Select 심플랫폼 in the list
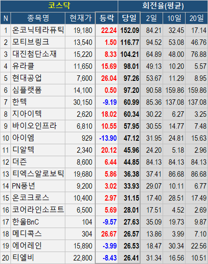Image resolution: width=208 pixels, height=264 pixels. 27,90
